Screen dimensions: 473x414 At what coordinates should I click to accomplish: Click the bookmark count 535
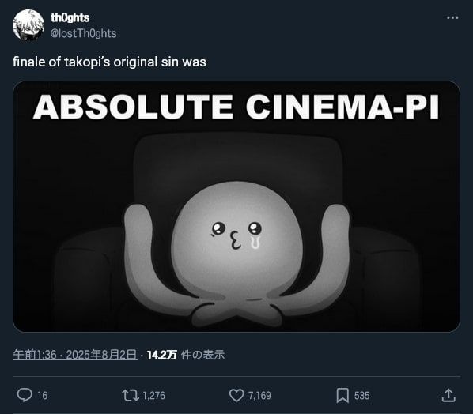(362, 396)
